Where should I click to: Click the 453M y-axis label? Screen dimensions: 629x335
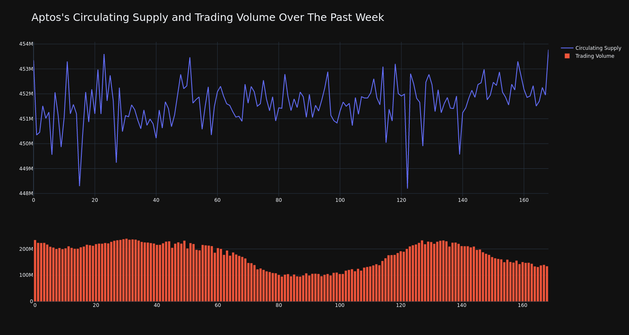click(26, 69)
